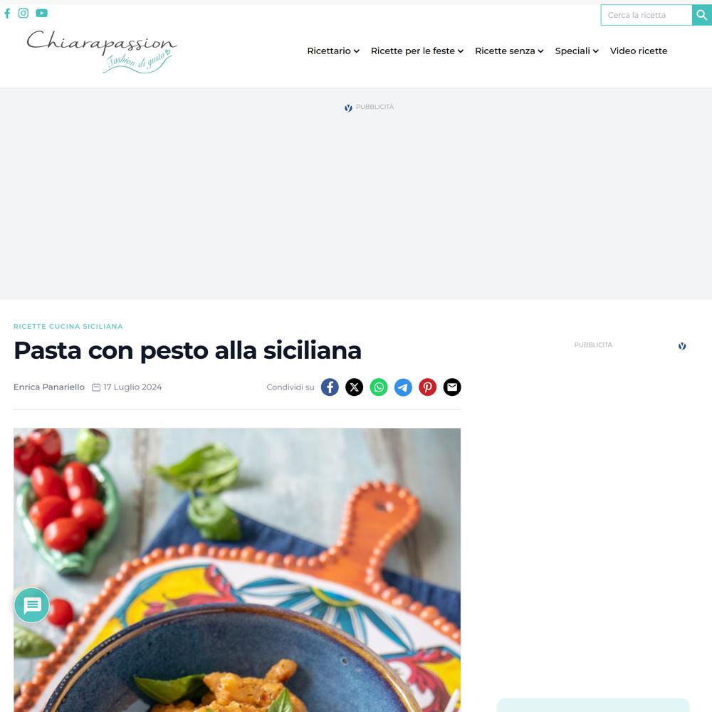Send recipe by email icon
712x712 pixels.
click(452, 387)
